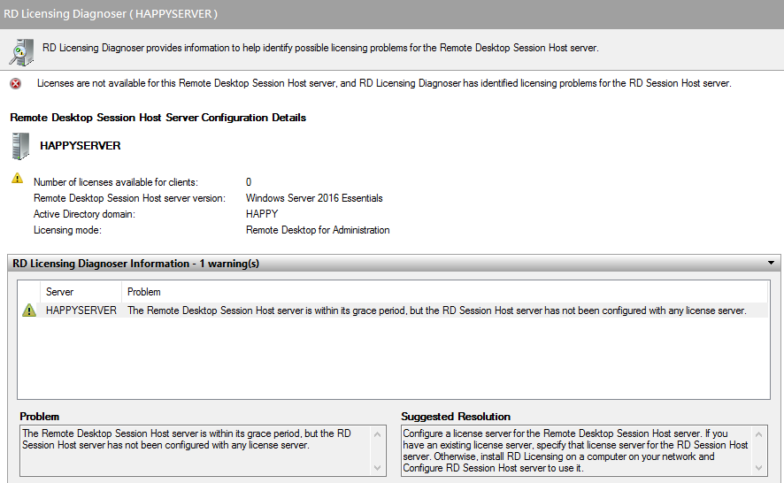Click yellow warning icon beside Number of licenses

coord(17,179)
